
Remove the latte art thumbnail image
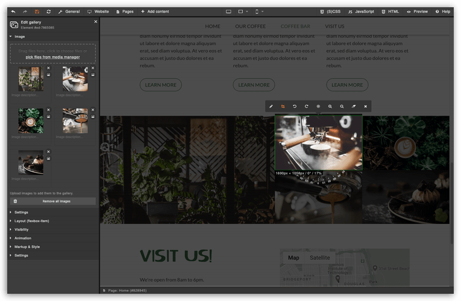49,110
